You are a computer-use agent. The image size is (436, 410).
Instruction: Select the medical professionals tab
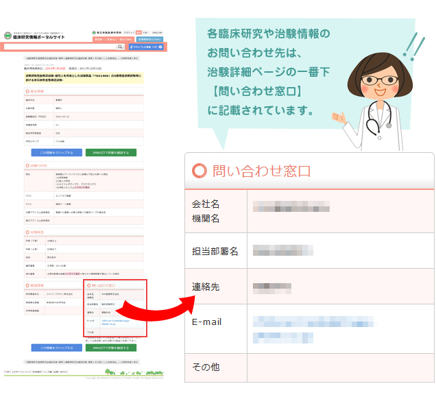150,40
